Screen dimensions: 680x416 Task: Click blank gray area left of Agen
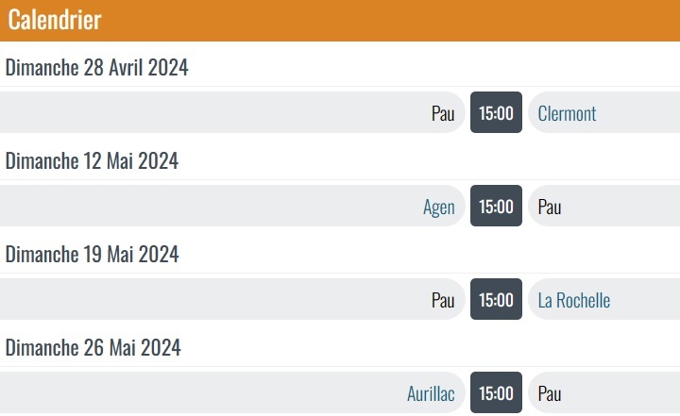(x=189, y=207)
